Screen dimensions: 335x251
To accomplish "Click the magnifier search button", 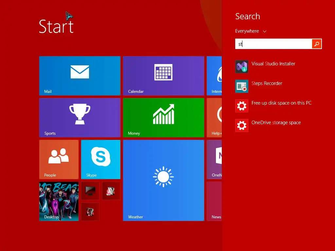I will 317,44.
